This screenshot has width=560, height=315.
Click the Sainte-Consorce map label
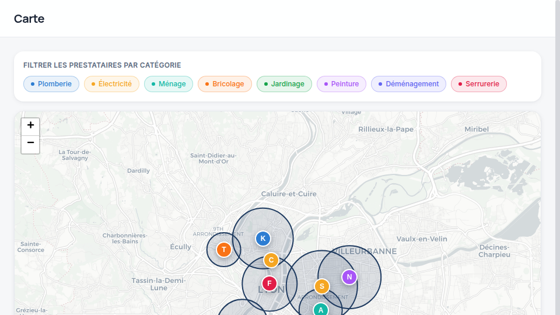31,247
